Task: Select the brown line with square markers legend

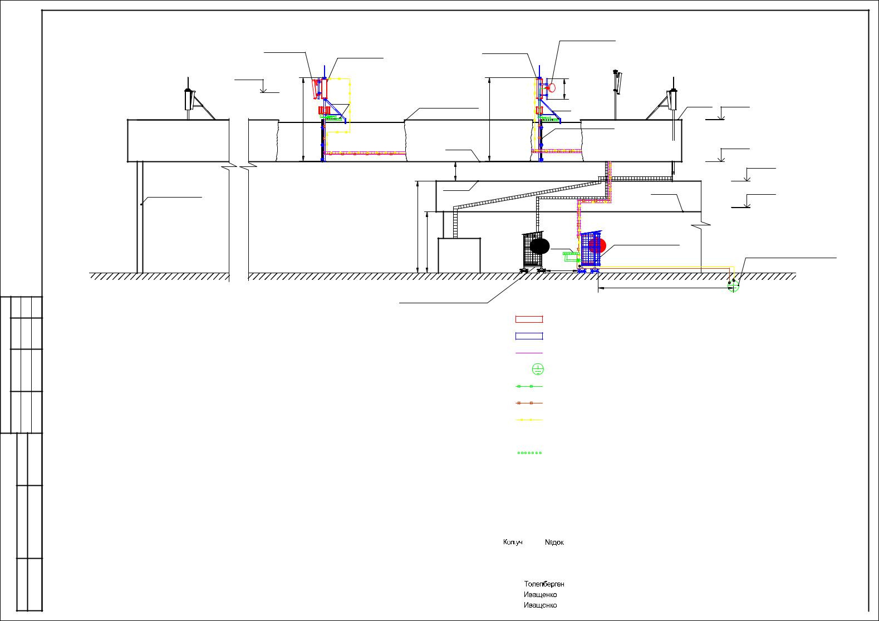Action: [529, 403]
